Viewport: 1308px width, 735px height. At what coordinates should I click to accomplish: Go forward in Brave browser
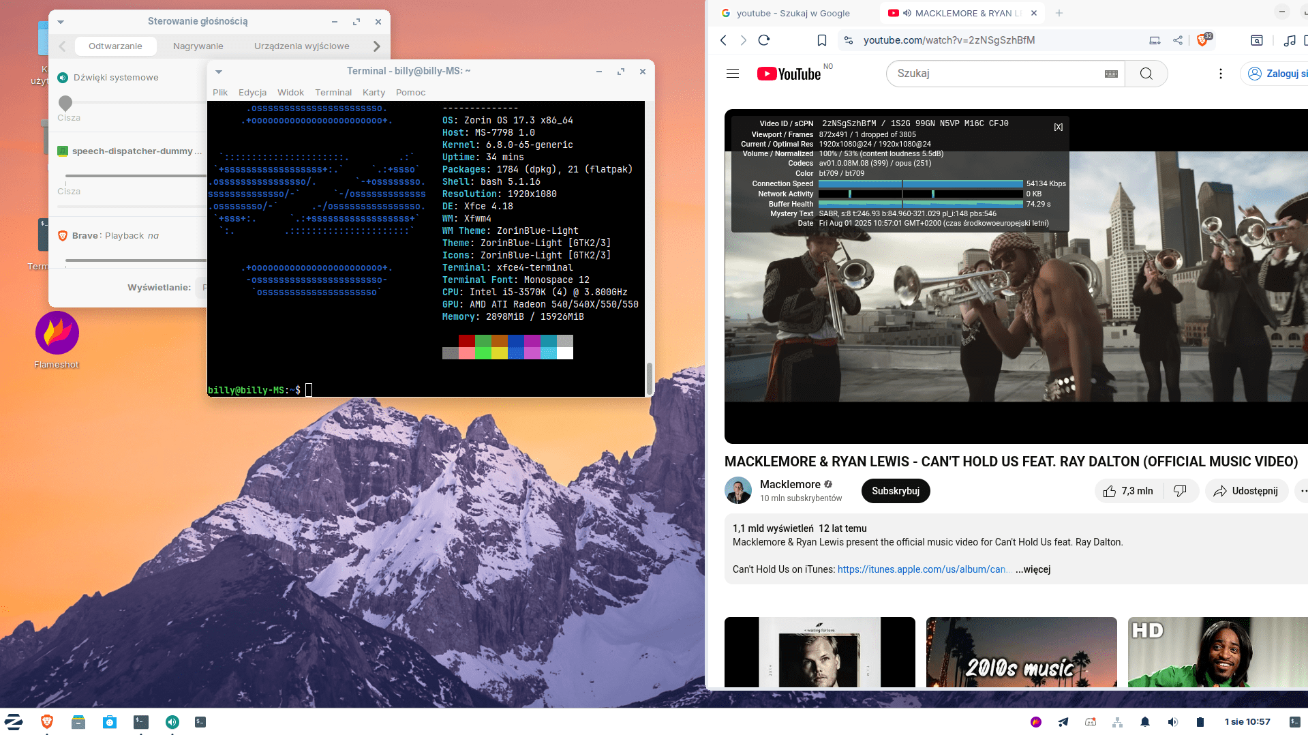coord(744,40)
